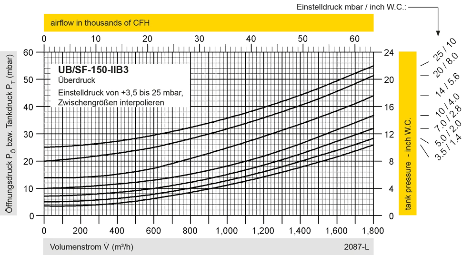Click the yellow 'airflow in thousands of CFH' banner
462x255 pixels.
(210, 22)
